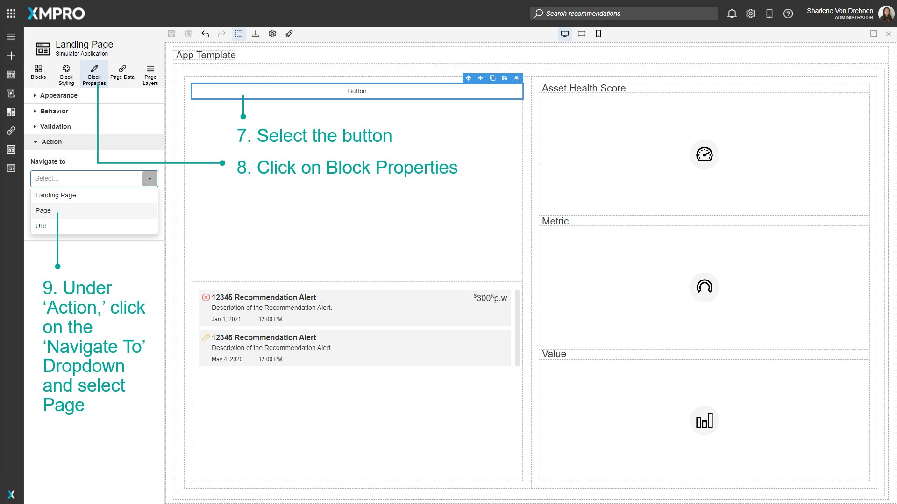Viewport: 897px width, 504px height.
Task: Duplicate the selected button via blue toolbar
Action: (x=493, y=78)
